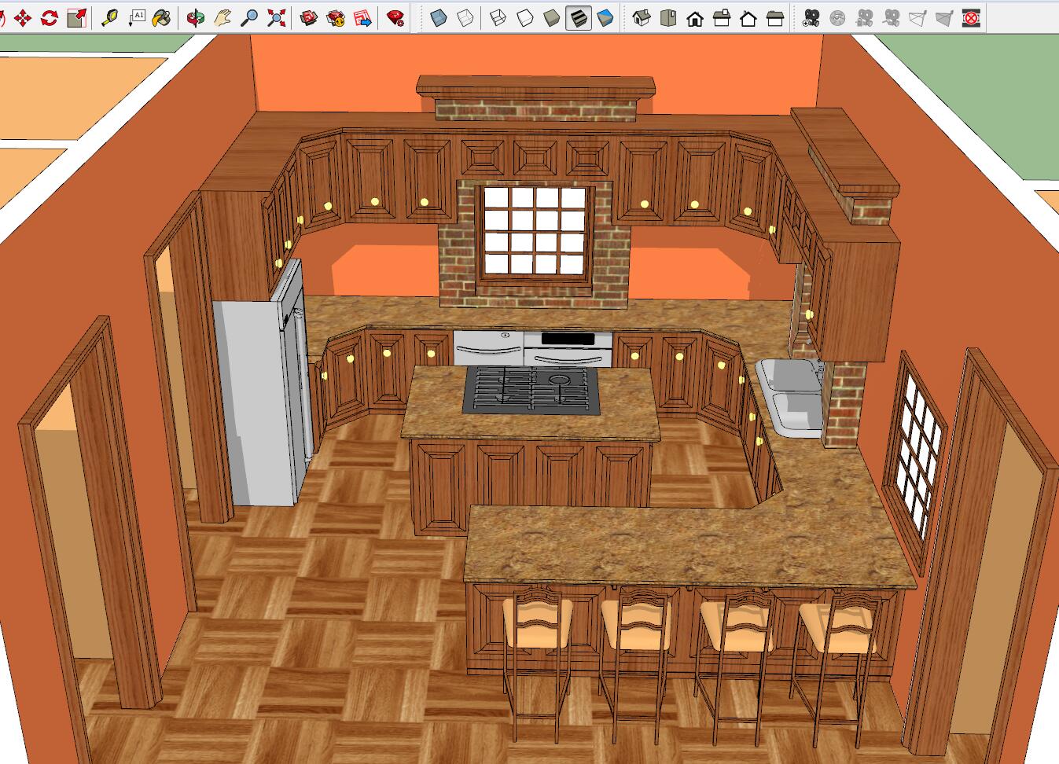Toggle X-Ray face style
The height and width of the screenshot is (764, 1059).
tap(439, 17)
